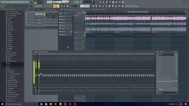
Task: Click the playlist horizontal scrollbar
Action: click(138, 12)
